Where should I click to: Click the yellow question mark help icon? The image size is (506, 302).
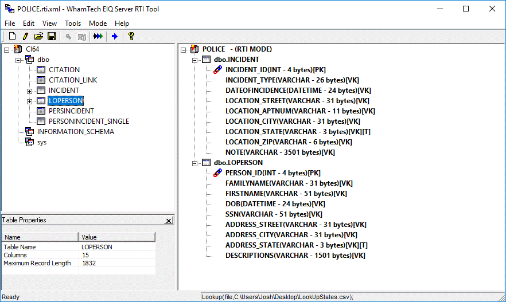click(x=131, y=36)
